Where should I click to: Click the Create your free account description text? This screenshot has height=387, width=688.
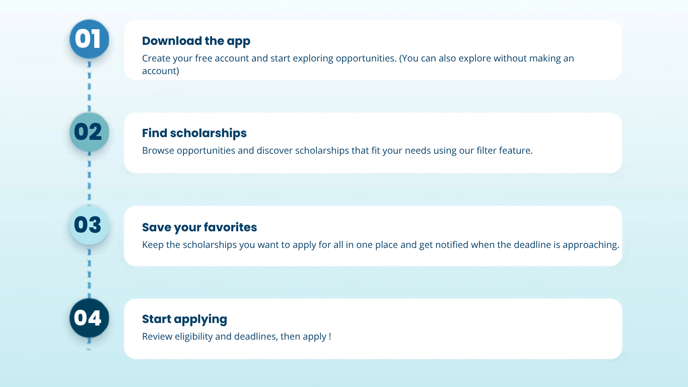click(x=358, y=64)
